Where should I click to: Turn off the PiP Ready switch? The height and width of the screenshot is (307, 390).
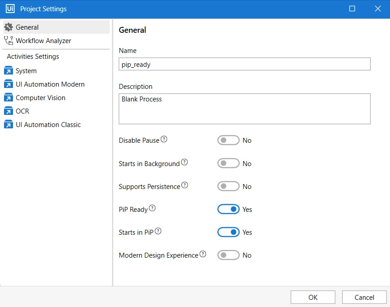(228, 209)
